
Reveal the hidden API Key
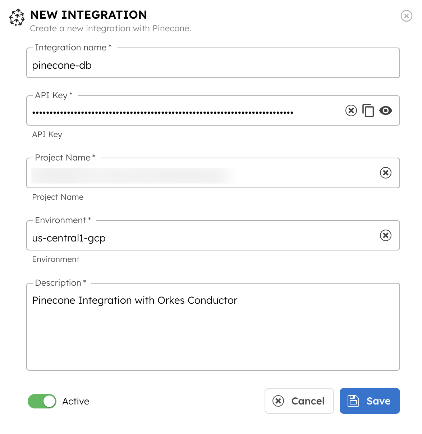point(386,110)
